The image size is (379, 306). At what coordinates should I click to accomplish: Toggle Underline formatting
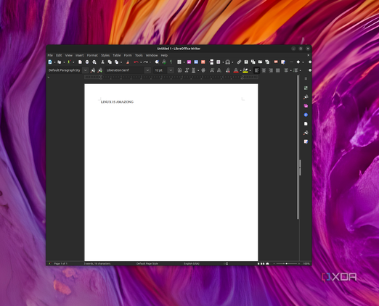click(194, 70)
